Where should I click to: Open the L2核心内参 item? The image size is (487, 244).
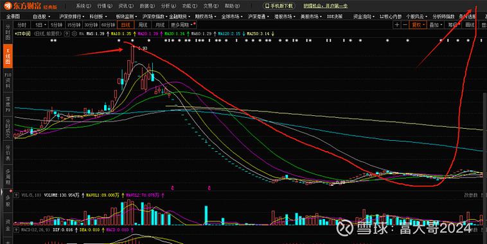click(391, 17)
